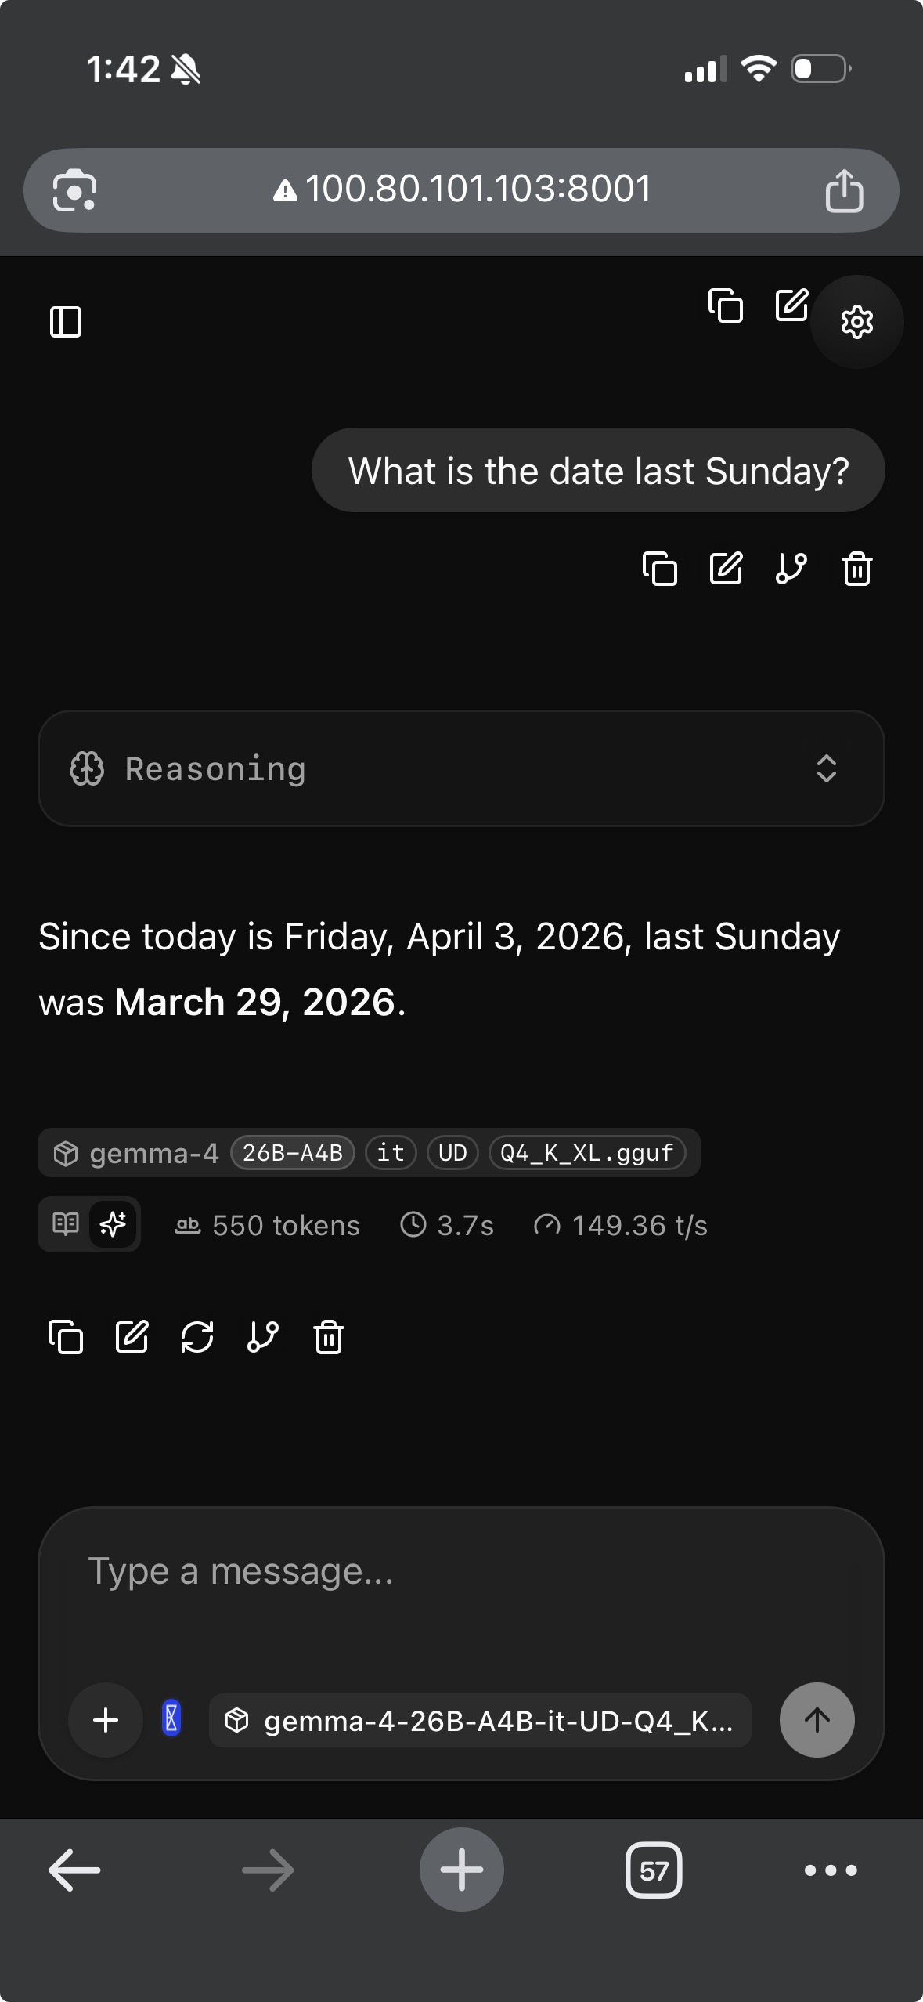Open the attachment plus menu
Screen dimensions: 923x2002
(106, 1721)
